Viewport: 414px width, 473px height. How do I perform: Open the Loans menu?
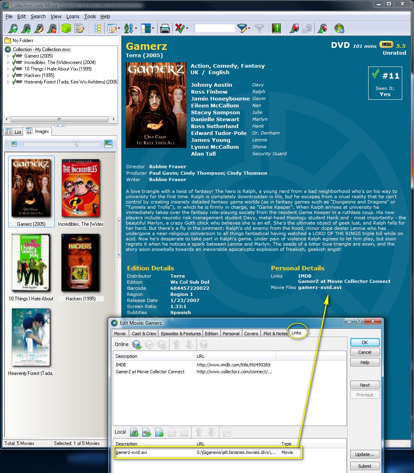pyautogui.click(x=73, y=17)
